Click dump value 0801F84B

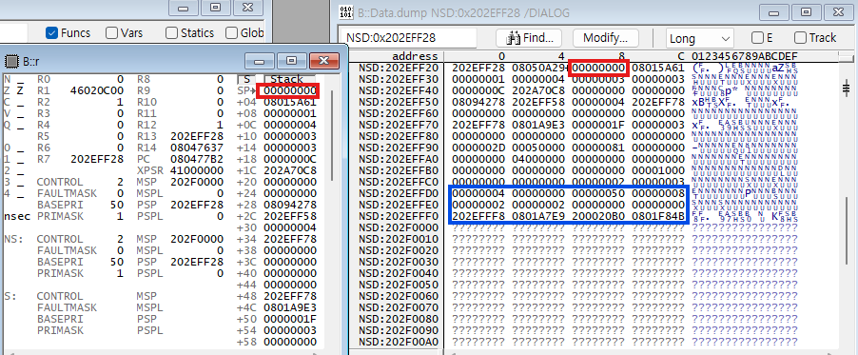(x=657, y=216)
